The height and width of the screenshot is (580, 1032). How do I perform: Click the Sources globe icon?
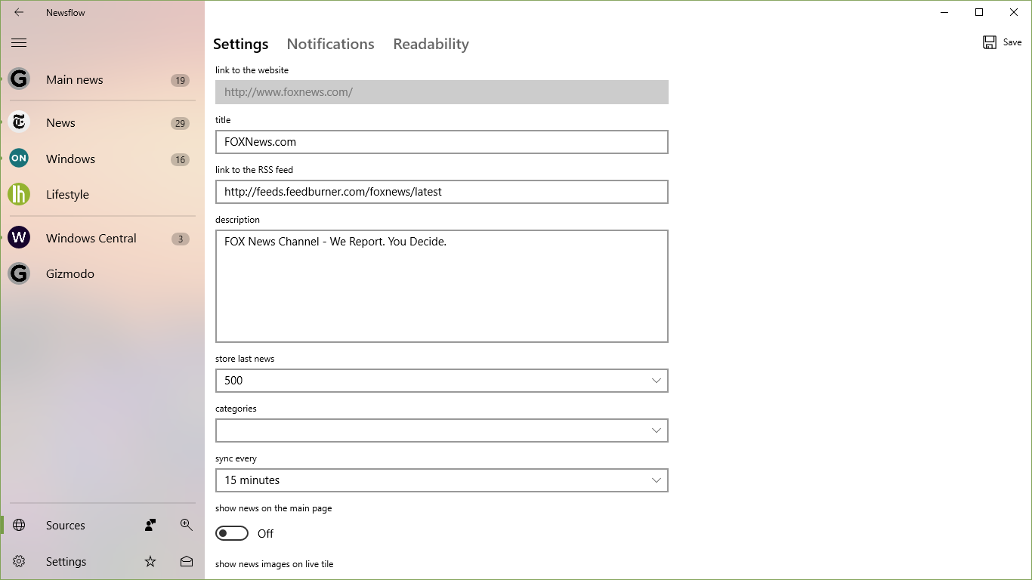tap(18, 525)
